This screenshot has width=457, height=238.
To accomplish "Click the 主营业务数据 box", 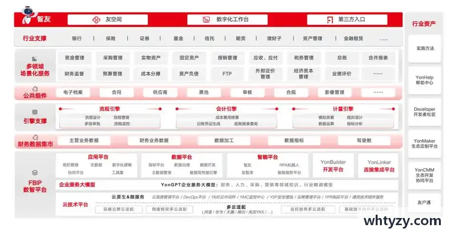I will pos(84,140).
